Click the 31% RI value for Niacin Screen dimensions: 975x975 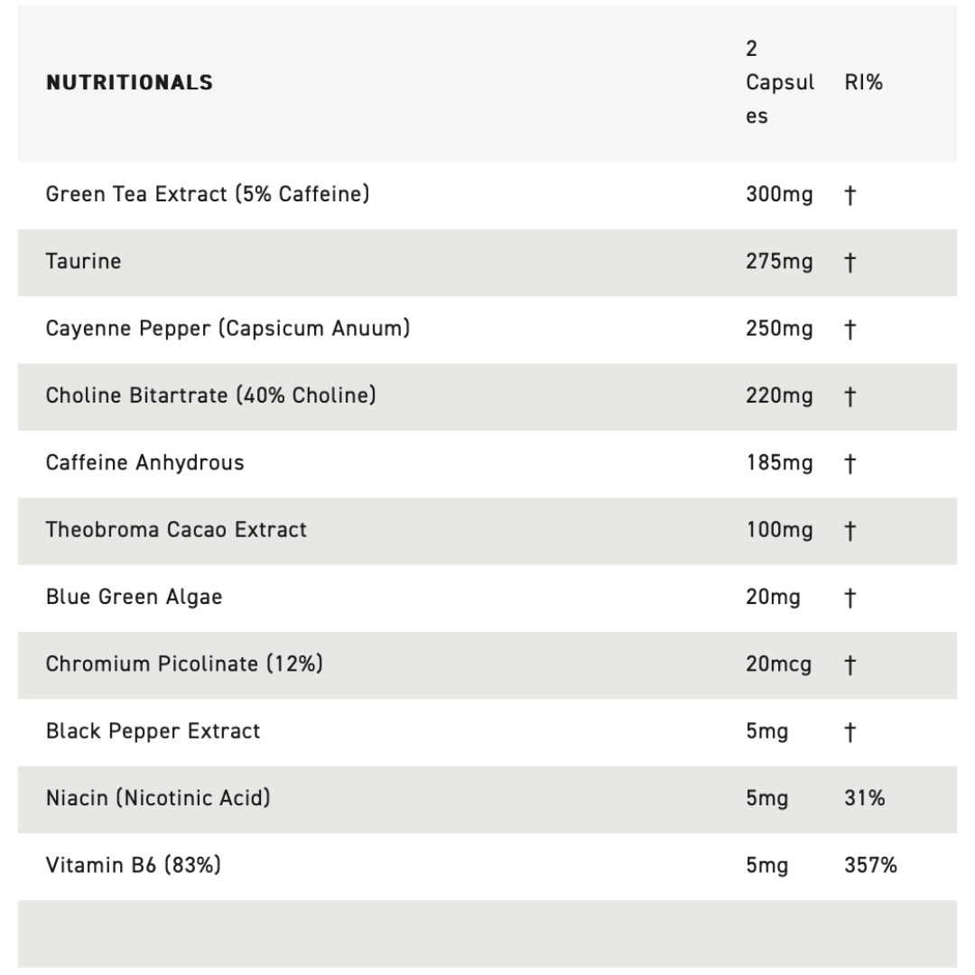pos(864,799)
